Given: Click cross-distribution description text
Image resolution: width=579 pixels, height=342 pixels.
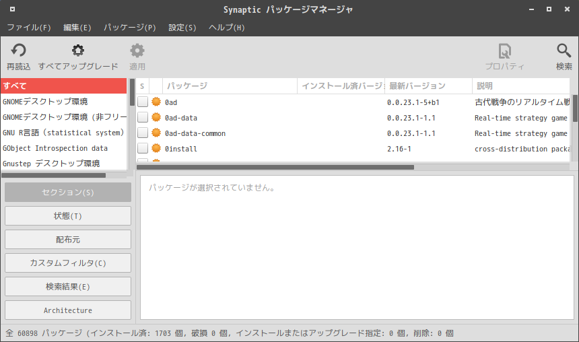Looking at the screenshot, I should tap(522, 149).
